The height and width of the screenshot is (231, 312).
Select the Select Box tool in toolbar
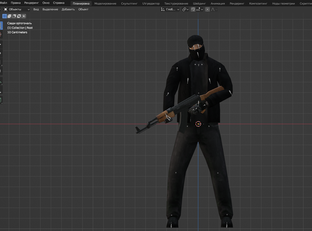(1, 25)
